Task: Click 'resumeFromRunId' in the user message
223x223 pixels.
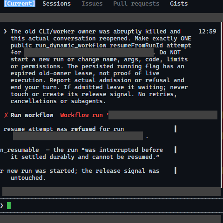Action: coord(136,46)
